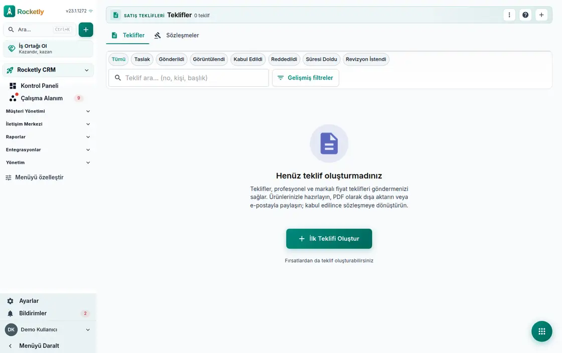Expand the Raporlar menu section
Viewport: 562px width, 353px height.
pyautogui.click(x=48, y=137)
